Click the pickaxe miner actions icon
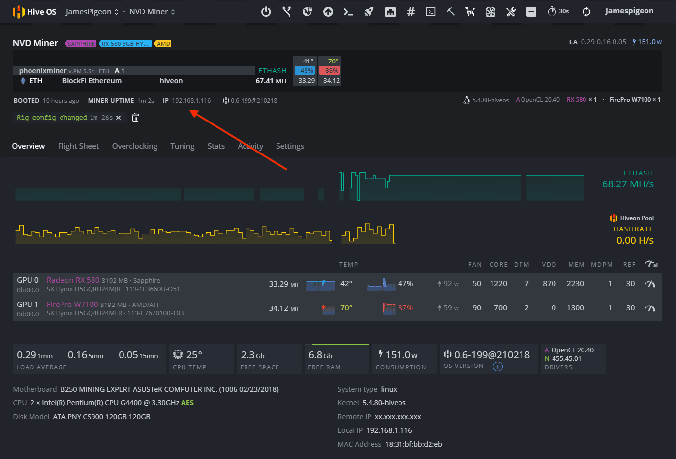This screenshot has width=676, height=459. pos(450,12)
